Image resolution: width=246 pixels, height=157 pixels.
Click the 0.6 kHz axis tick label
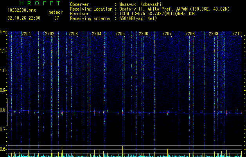(3, 149)
